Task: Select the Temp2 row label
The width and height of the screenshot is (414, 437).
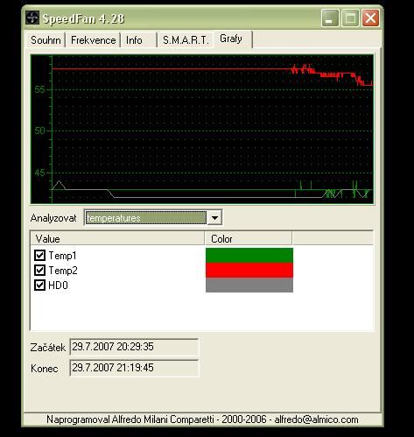Action: (x=63, y=271)
